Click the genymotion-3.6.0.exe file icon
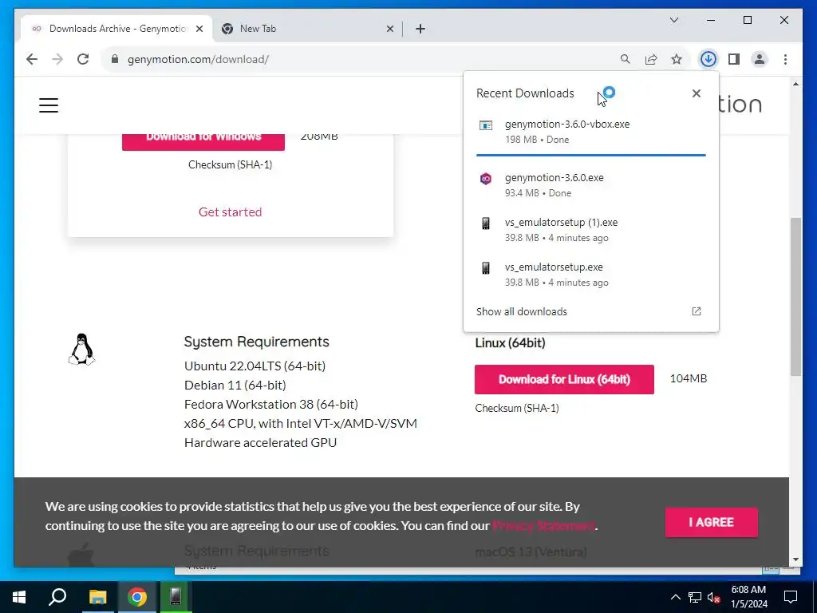This screenshot has width=817, height=613. [x=486, y=179]
